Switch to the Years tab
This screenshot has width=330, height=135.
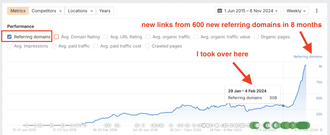pyautogui.click(x=105, y=11)
